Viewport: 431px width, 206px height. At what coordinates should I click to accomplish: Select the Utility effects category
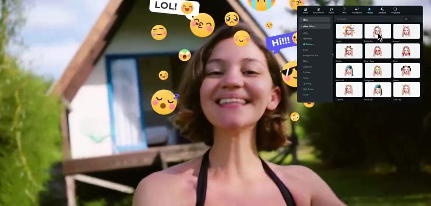click(305, 33)
